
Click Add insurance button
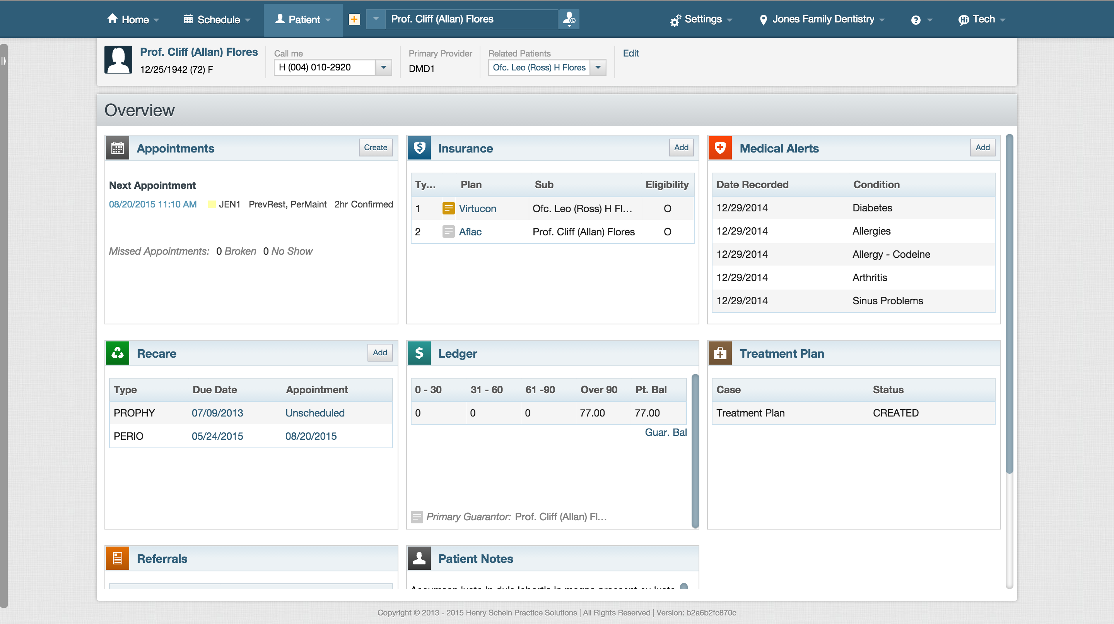[x=682, y=148]
